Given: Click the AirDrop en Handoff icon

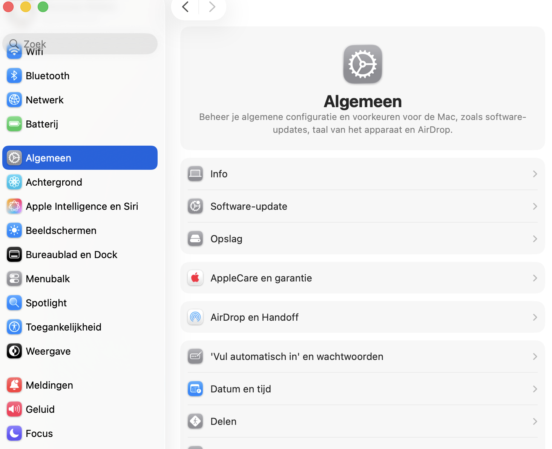Looking at the screenshot, I should pos(195,317).
